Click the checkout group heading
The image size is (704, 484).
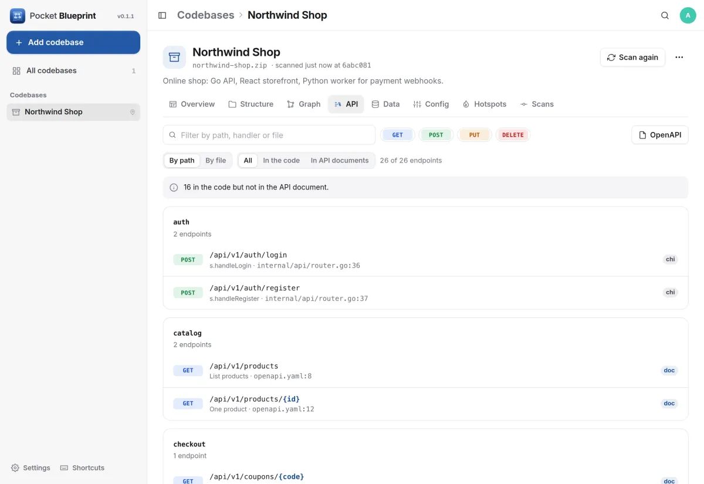point(189,444)
